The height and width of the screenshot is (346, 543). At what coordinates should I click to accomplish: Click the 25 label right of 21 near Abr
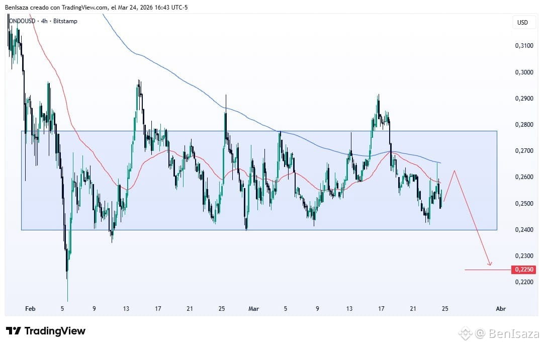(x=445, y=309)
